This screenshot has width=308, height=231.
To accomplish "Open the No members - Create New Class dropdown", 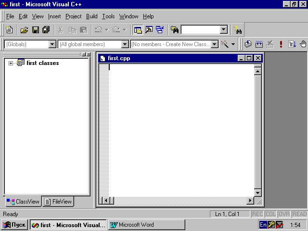I will pyautogui.click(x=215, y=44).
